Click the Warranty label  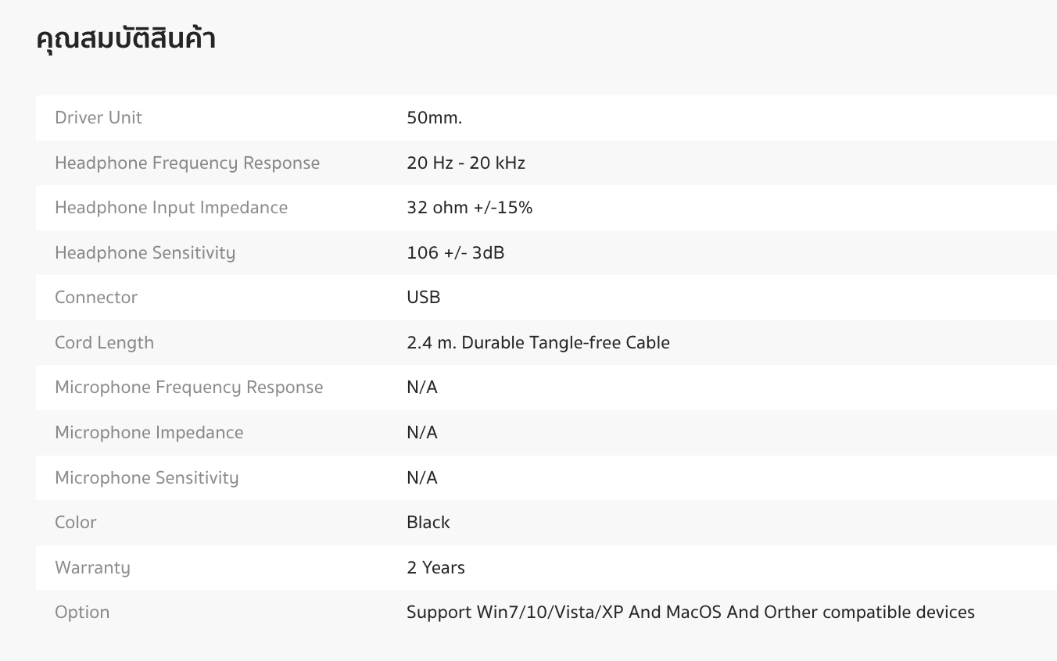tap(92, 568)
